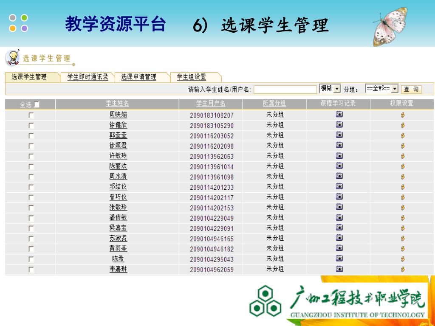Sort by the 学生用户名 column header

(x=211, y=104)
